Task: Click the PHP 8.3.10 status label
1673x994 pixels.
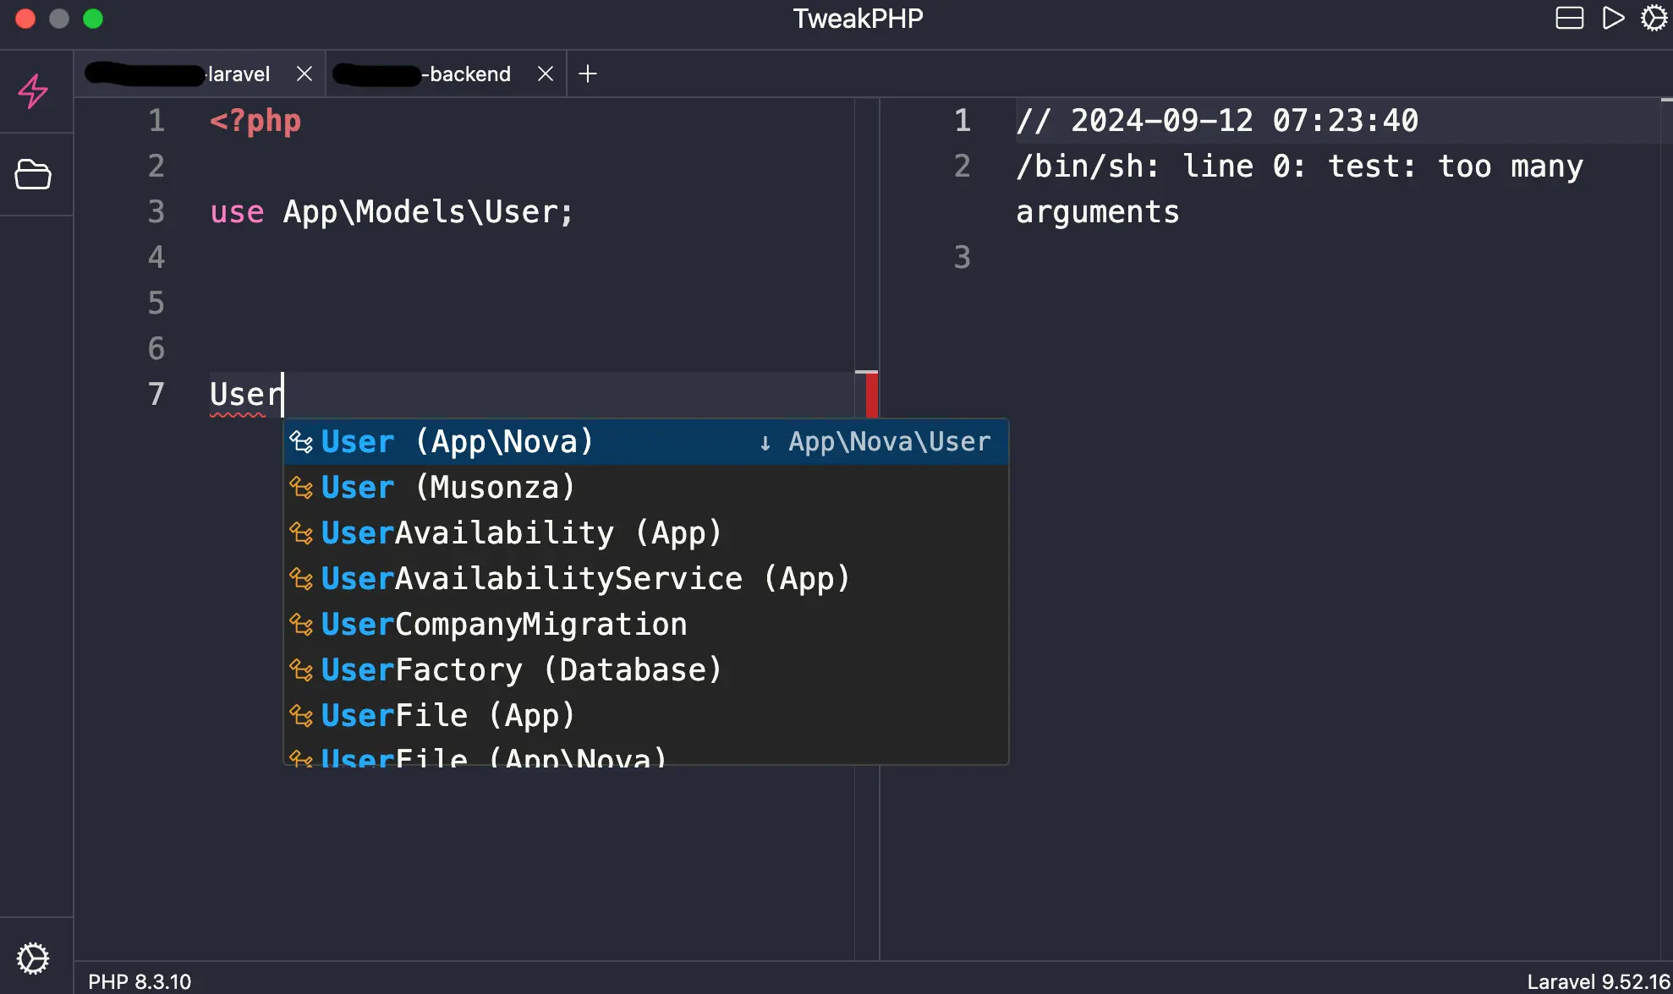Action: click(x=140, y=980)
